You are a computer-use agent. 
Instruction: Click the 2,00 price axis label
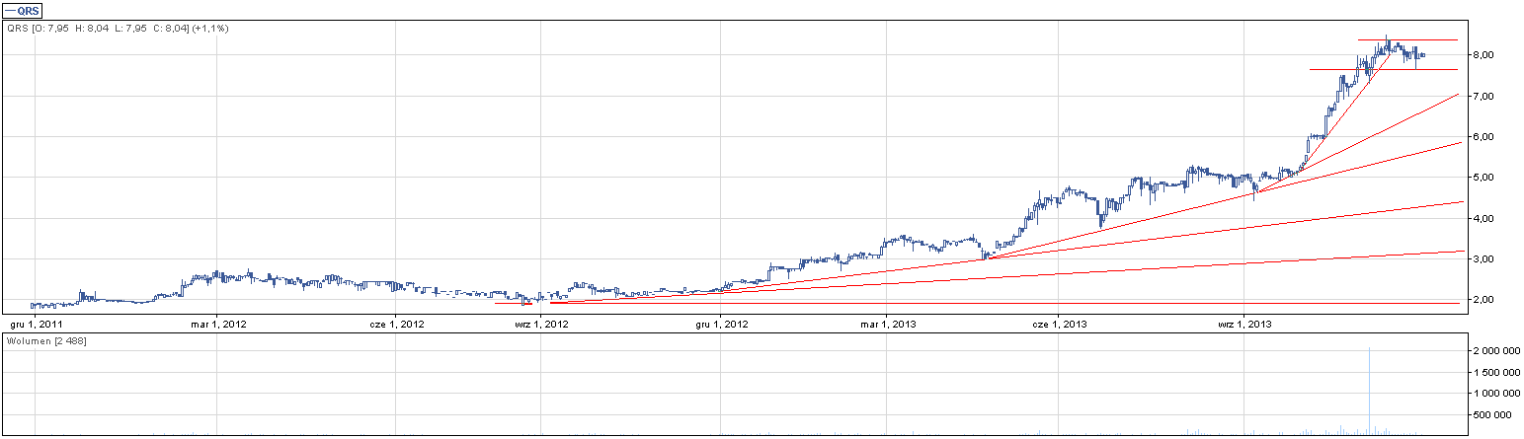(x=1482, y=299)
